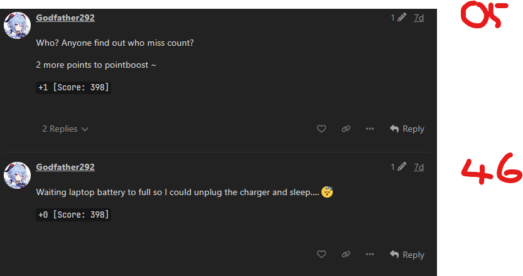
Task: Click the "+1 [Score: 398]" code block
Action: (73, 87)
